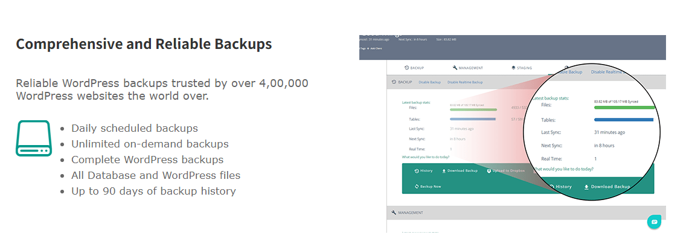Click the magnified green Files progress bar

[x=625, y=108]
